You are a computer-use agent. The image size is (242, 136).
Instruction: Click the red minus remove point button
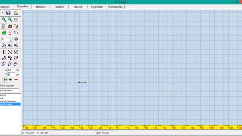pyautogui.click(x=16, y=80)
